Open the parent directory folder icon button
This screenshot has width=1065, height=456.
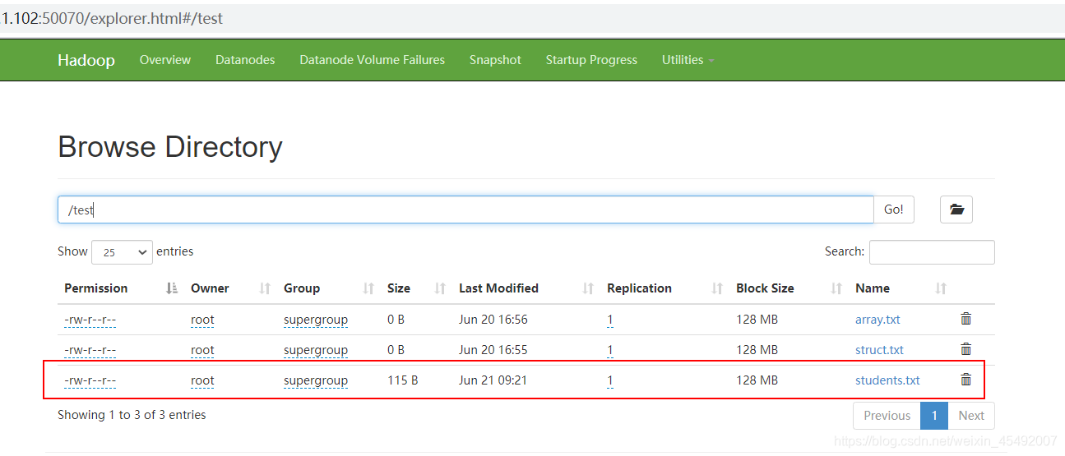point(956,210)
